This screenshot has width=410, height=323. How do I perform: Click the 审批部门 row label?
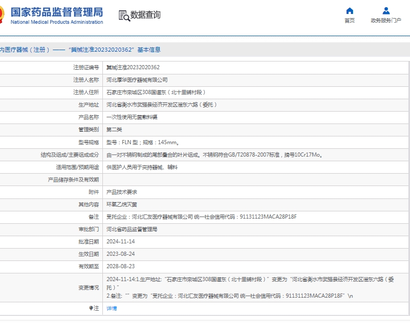[x=88, y=229]
